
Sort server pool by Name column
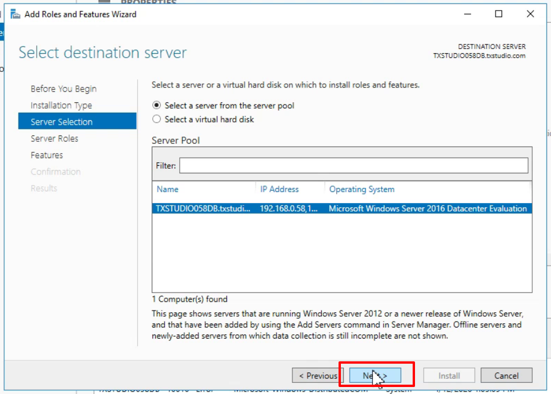[168, 189]
